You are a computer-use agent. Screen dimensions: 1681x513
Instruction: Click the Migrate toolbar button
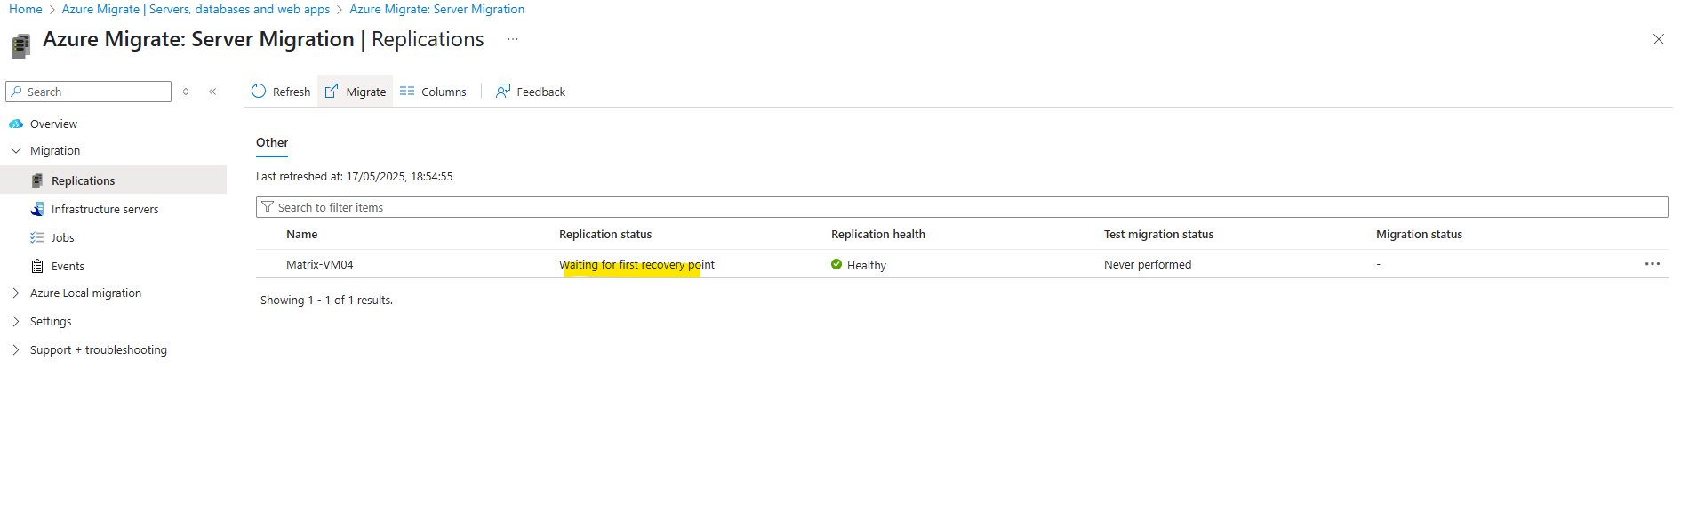point(355,92)
